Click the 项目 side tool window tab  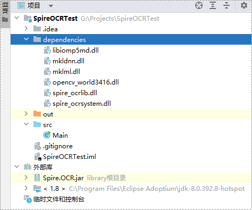pos(5,8)
